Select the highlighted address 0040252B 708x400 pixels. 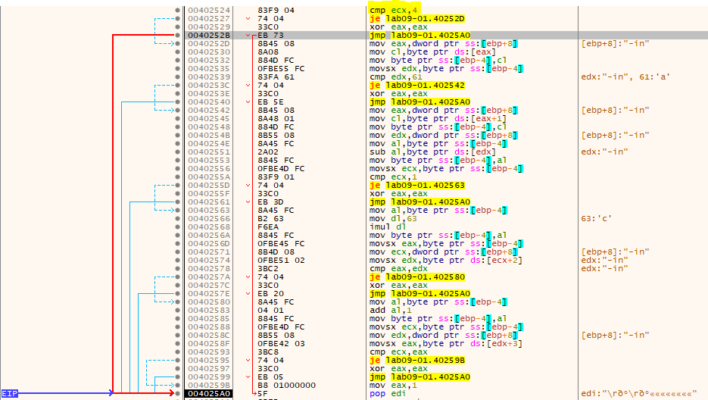(x=209, y=36)
